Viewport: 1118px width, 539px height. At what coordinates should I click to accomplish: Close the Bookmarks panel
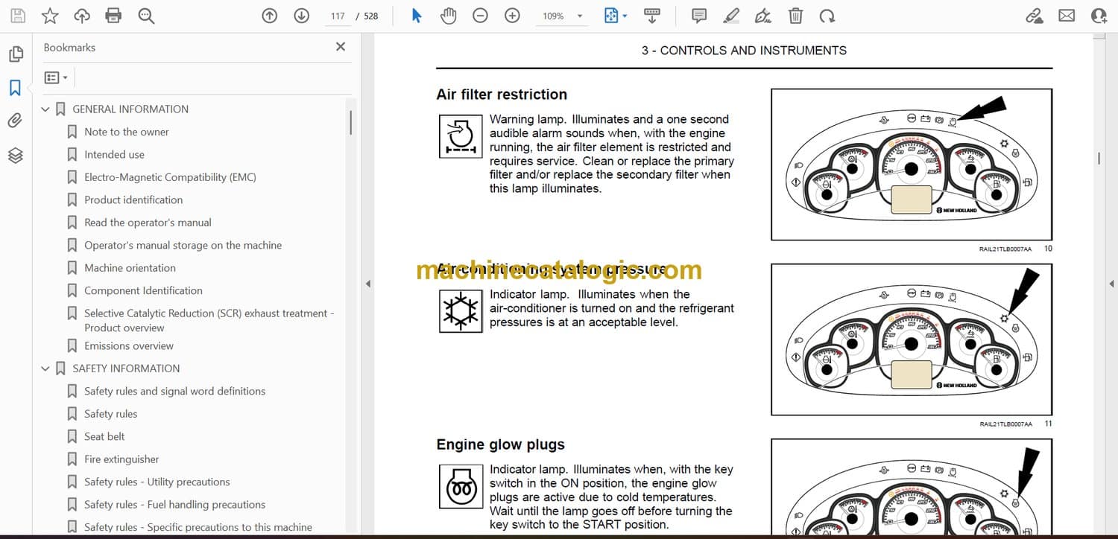341,47
